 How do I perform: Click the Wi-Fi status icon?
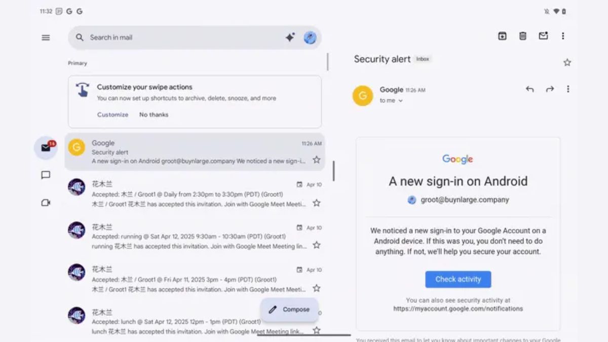point(556,11)
